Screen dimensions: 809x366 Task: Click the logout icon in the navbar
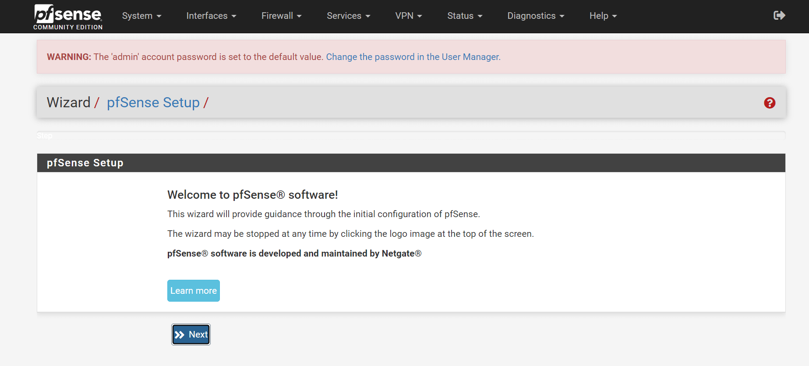click(779, 16)
